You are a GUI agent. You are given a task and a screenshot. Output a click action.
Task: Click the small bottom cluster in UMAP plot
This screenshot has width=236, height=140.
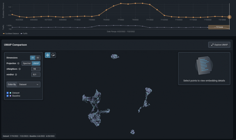pyautogui.click(x=132, y=132)
